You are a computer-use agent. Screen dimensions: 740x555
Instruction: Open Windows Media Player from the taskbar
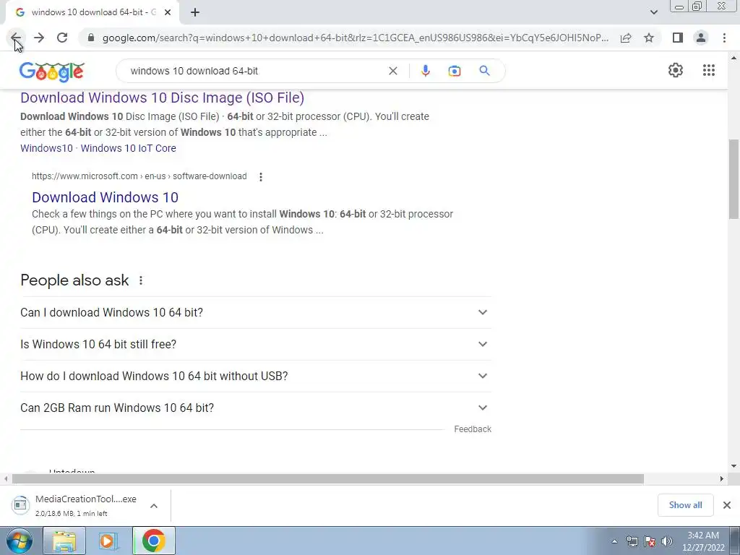tap(108, 541)
